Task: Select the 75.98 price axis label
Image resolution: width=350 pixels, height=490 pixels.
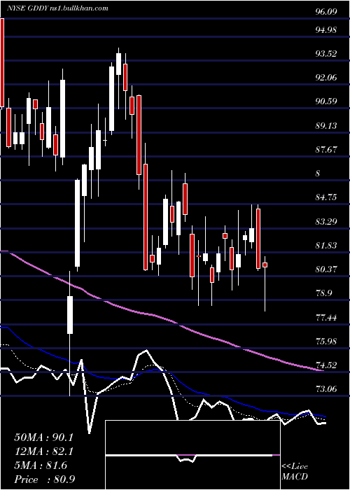Action: click(x=326, y=342)
